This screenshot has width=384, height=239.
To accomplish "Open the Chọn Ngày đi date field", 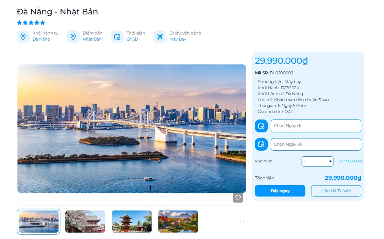I will click(316, 126).
